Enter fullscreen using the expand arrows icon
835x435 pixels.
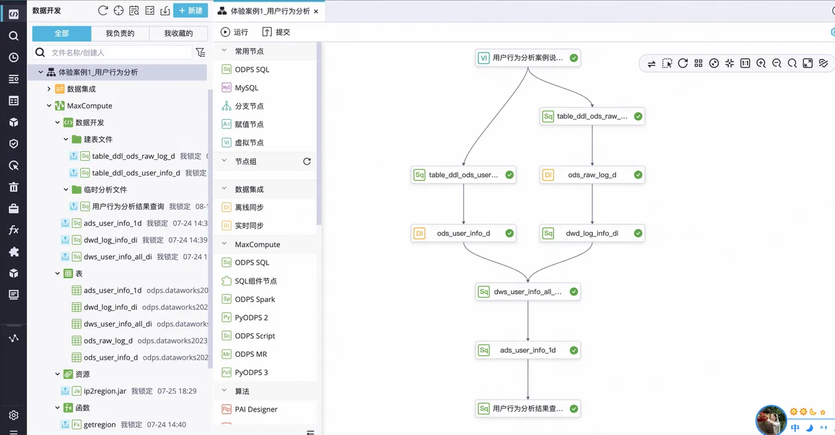(808, 63)
